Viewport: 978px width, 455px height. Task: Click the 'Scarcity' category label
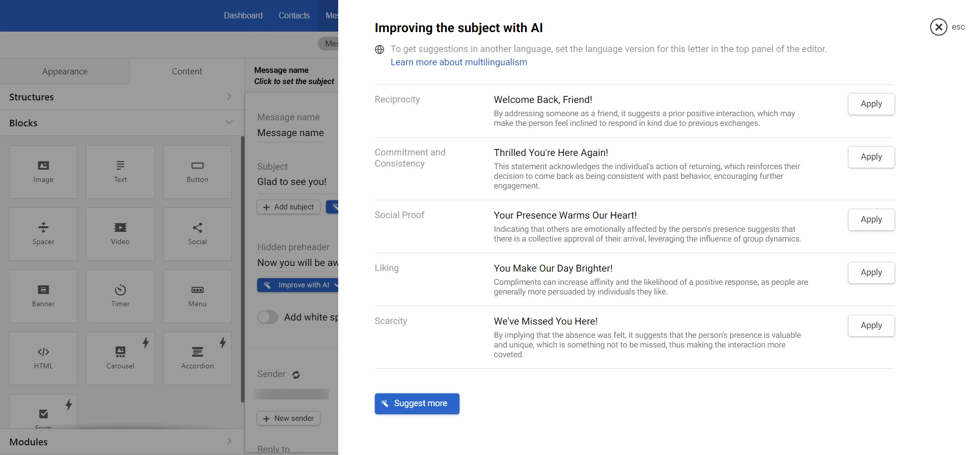[391, 321]
